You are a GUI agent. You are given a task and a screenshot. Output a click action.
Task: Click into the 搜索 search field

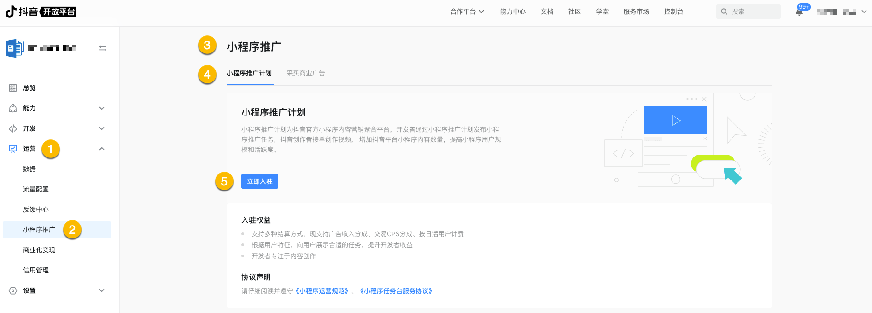click(749, 12)
